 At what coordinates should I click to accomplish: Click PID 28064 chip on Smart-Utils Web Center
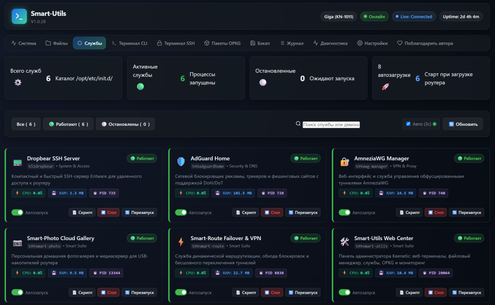[x=436, y=273]
